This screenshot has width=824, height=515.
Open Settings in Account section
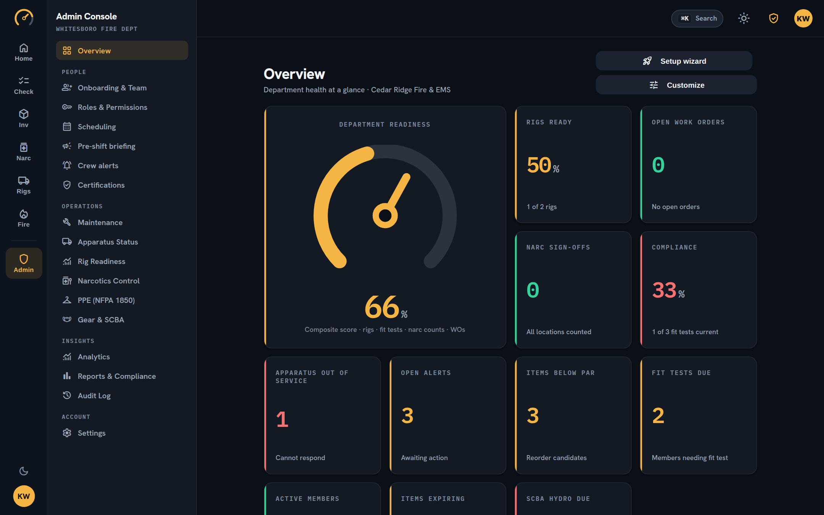(122, 433)
